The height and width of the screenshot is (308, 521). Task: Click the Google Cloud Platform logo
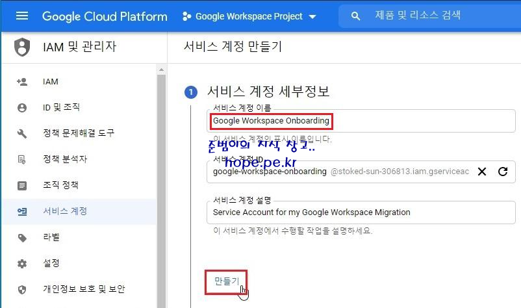[105, 16]
